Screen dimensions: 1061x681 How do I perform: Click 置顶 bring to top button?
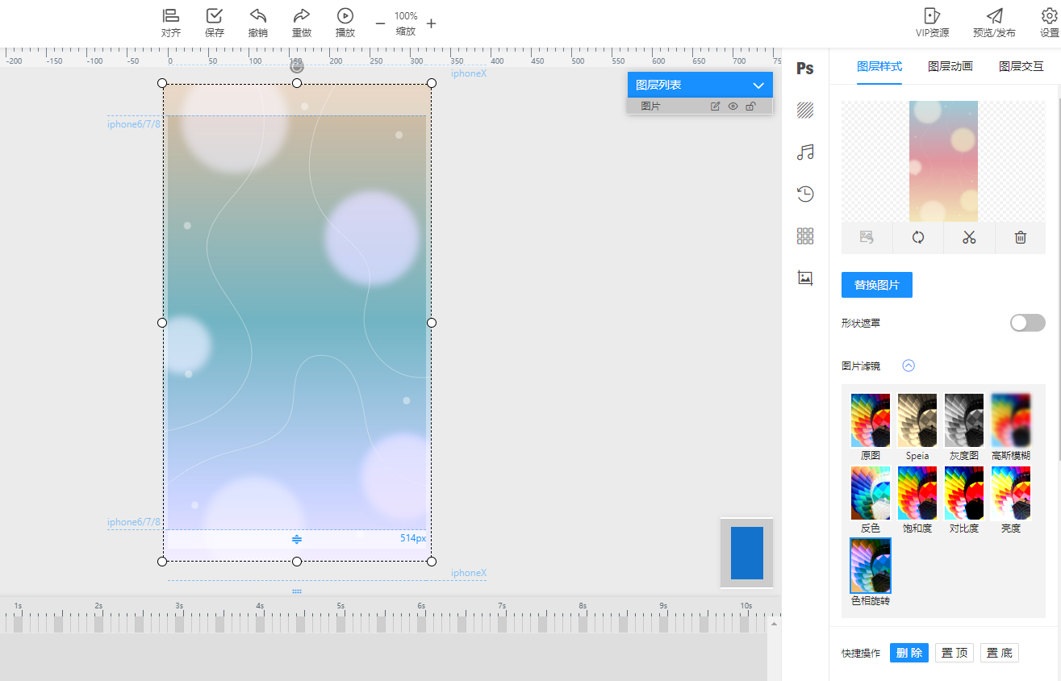pyautogui.click(x=954, y=653)
